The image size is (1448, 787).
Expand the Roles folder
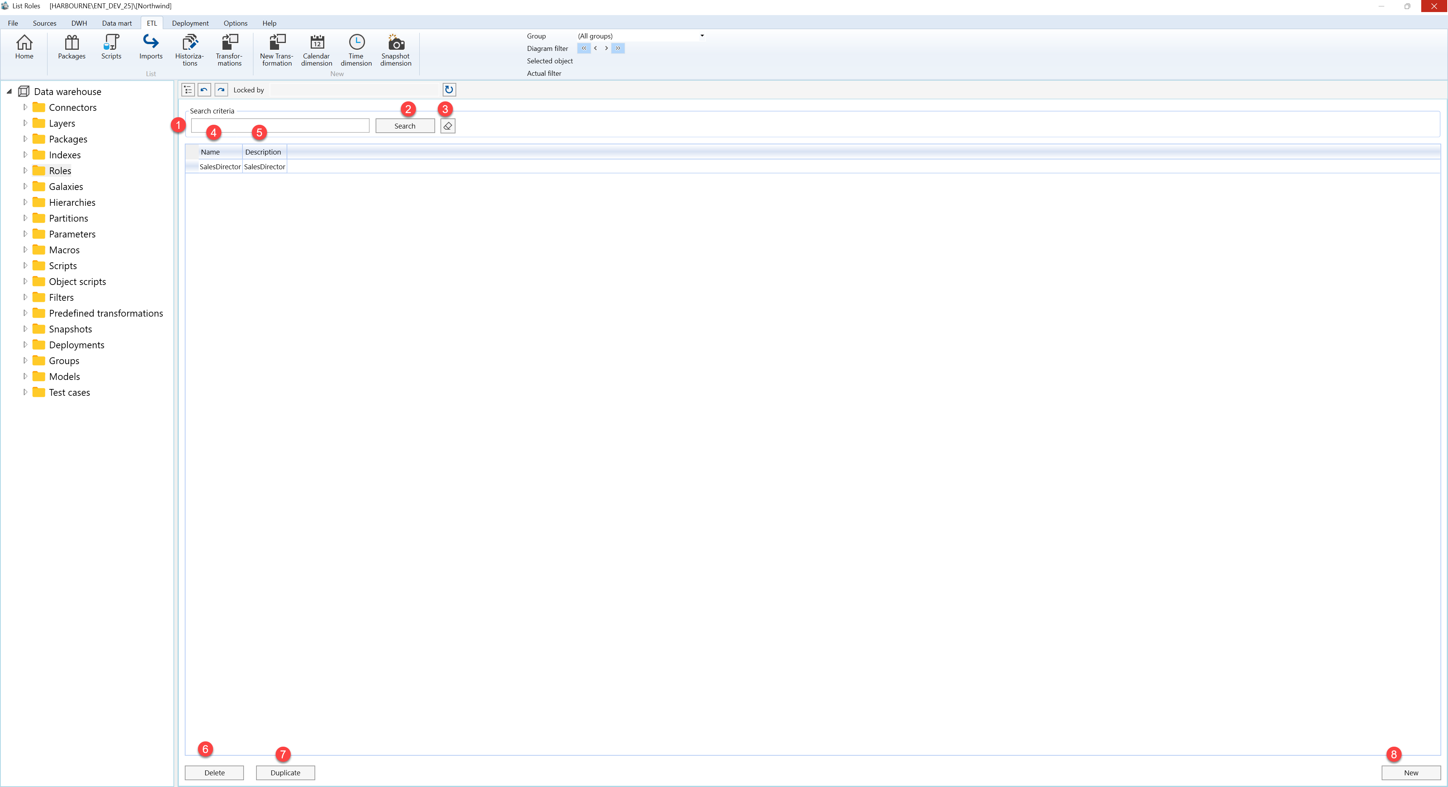(x=25, y=170)
